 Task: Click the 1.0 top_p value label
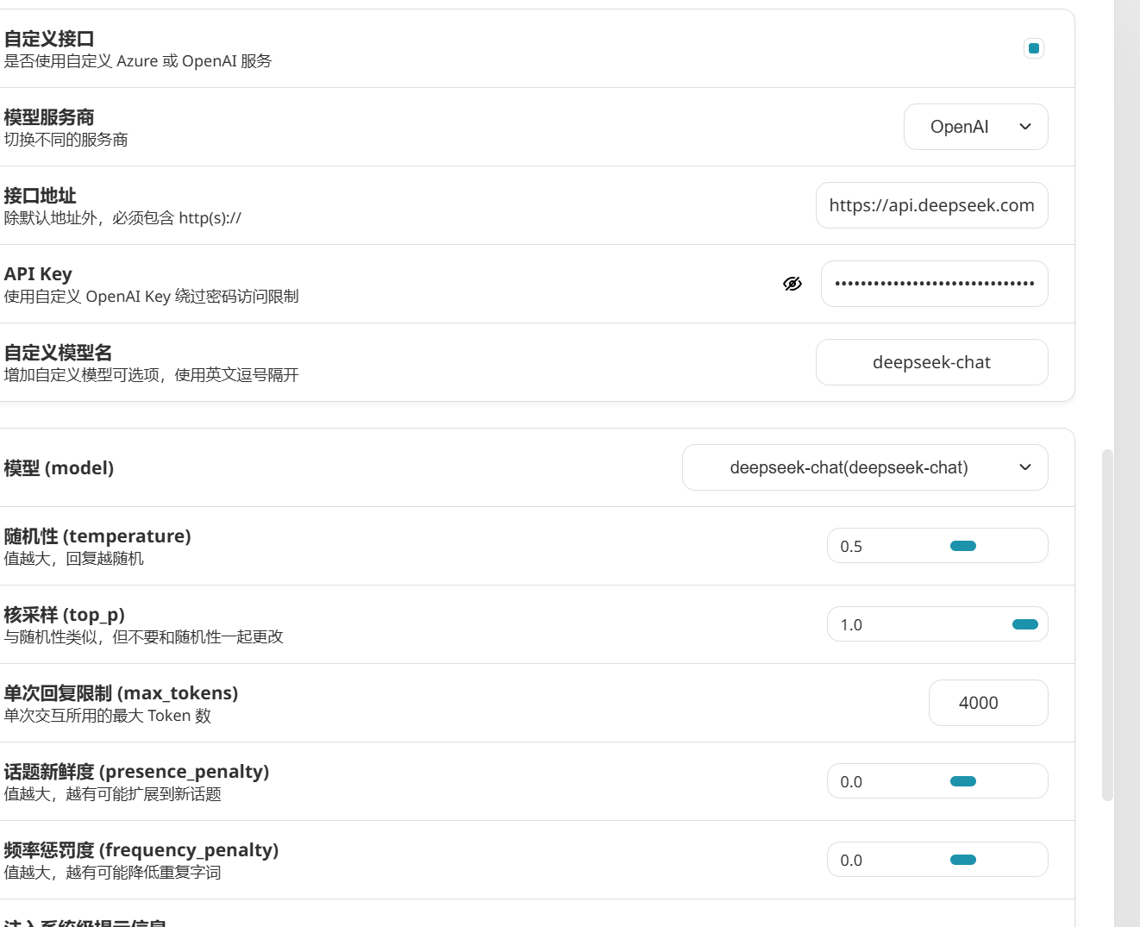851,625
